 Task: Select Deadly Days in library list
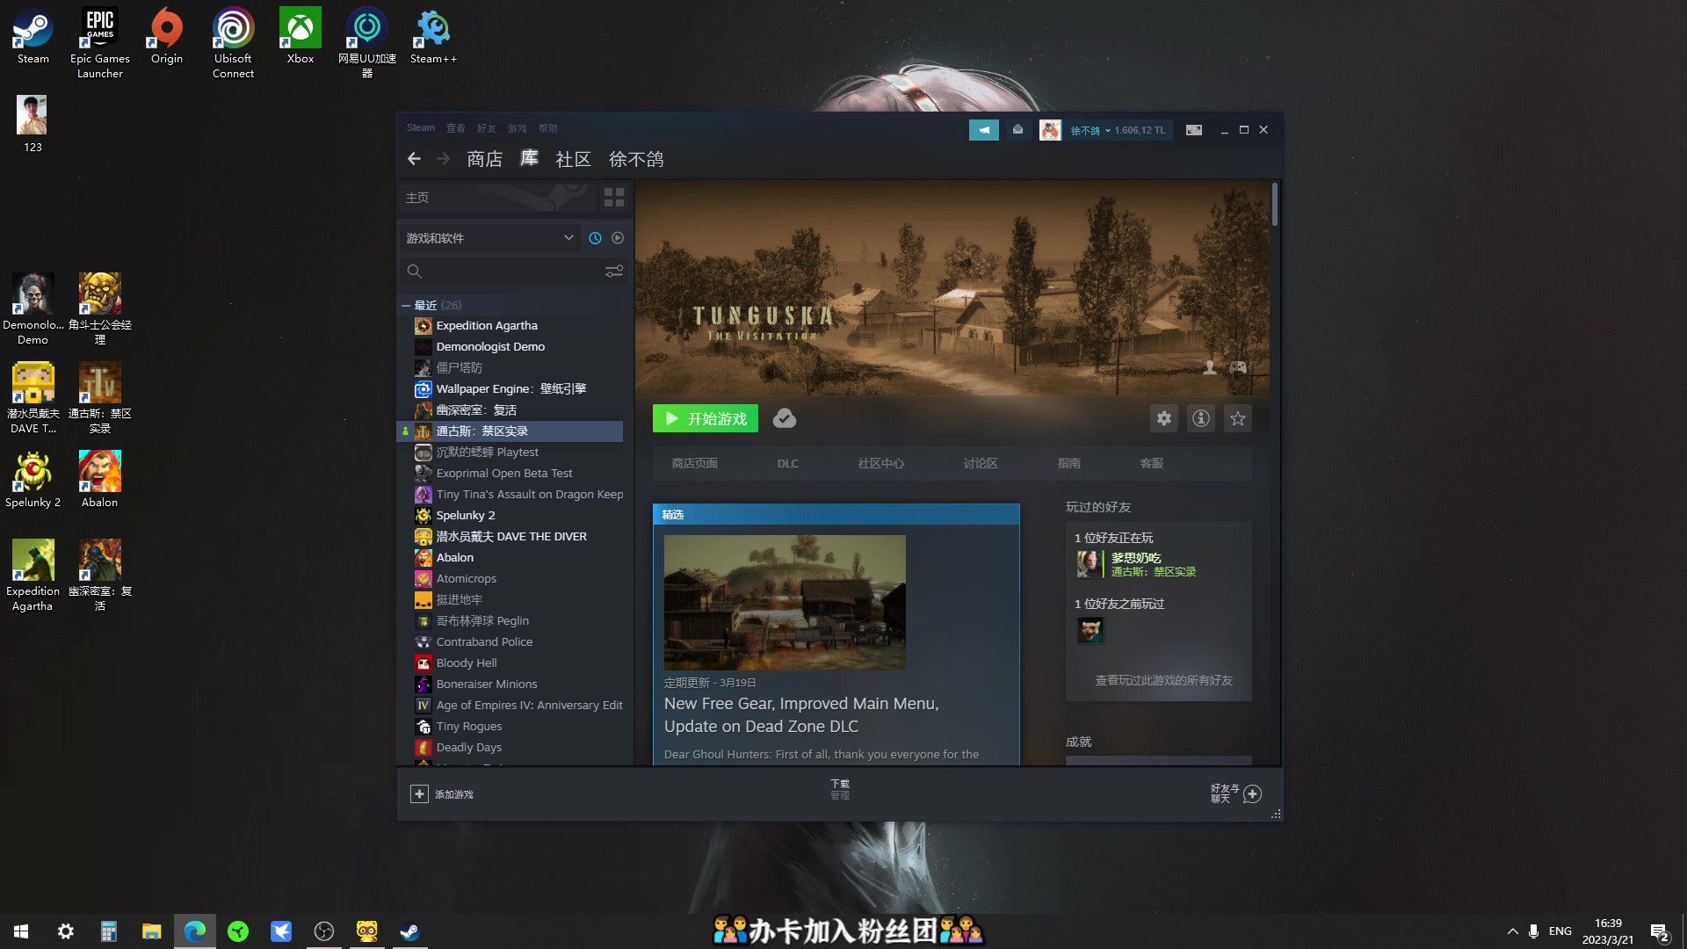pyautogui.click(x=518, y=748)
